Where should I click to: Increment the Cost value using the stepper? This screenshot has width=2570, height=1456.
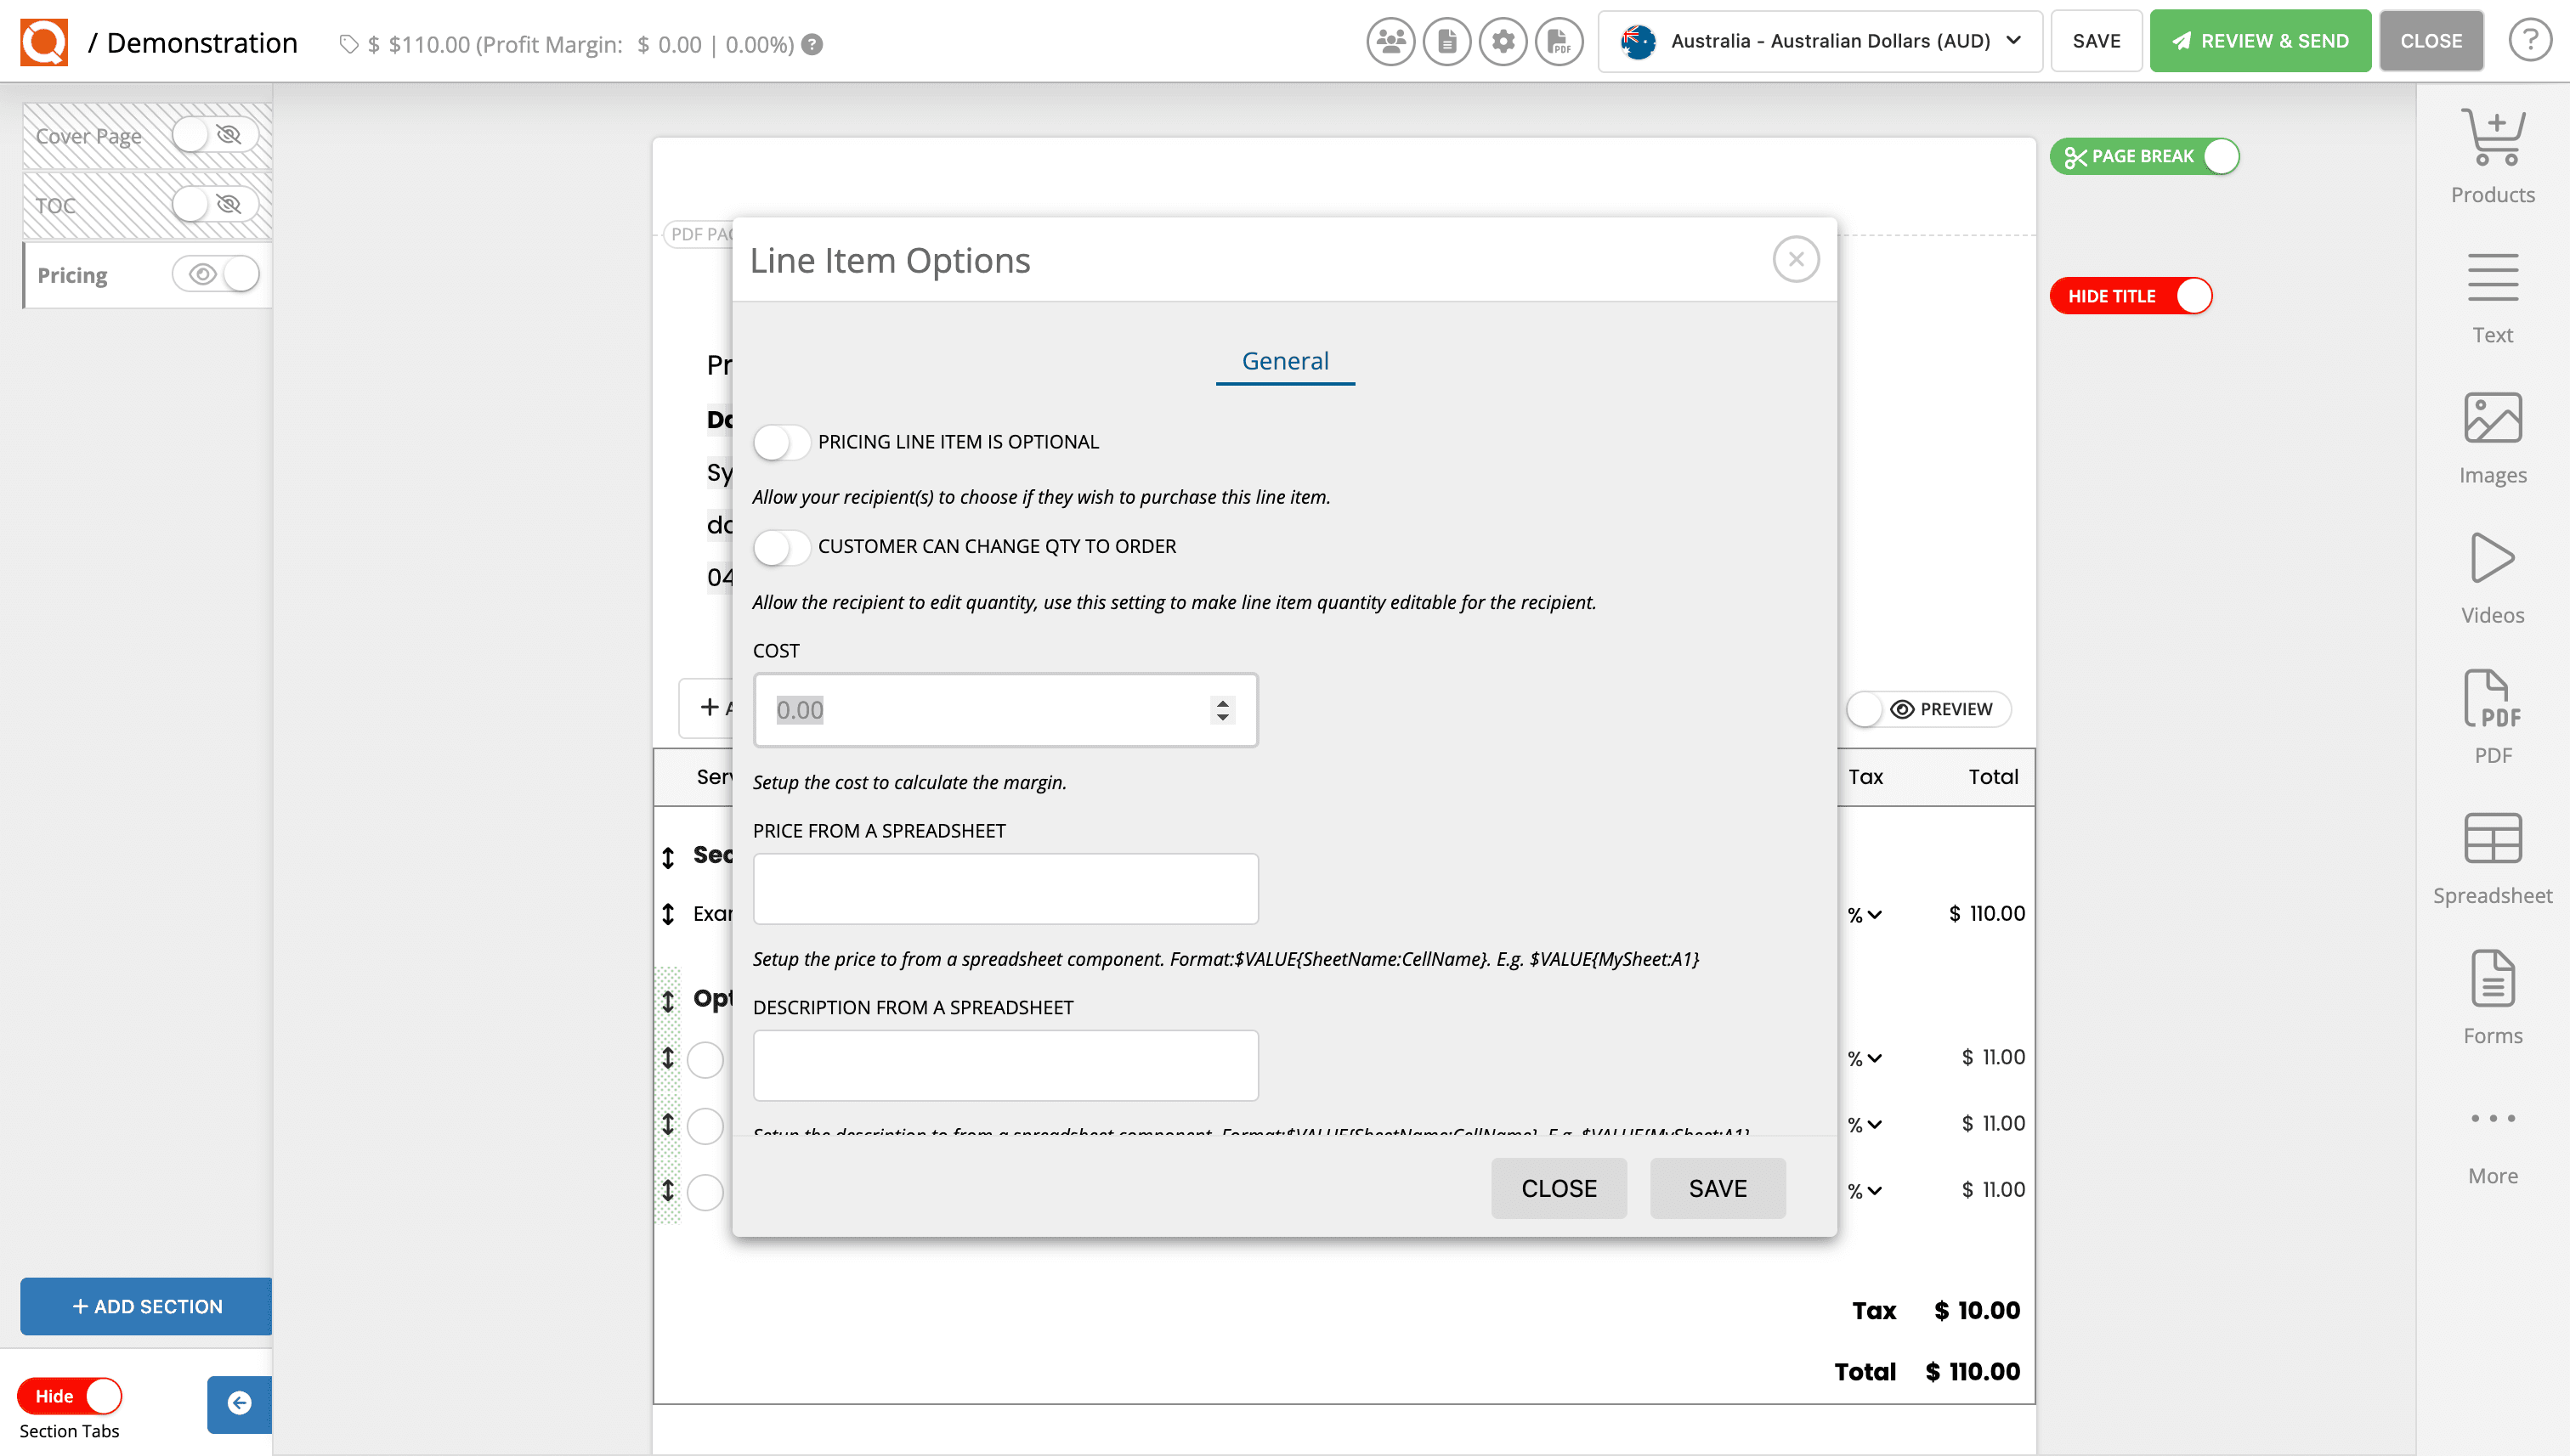(1222, 703)
